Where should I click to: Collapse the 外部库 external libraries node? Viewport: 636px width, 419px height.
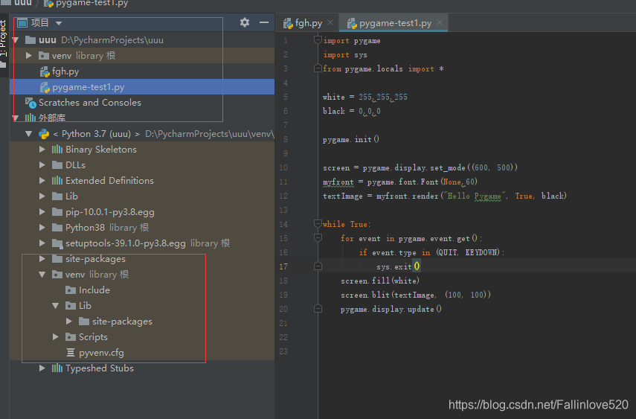[16, 118]
